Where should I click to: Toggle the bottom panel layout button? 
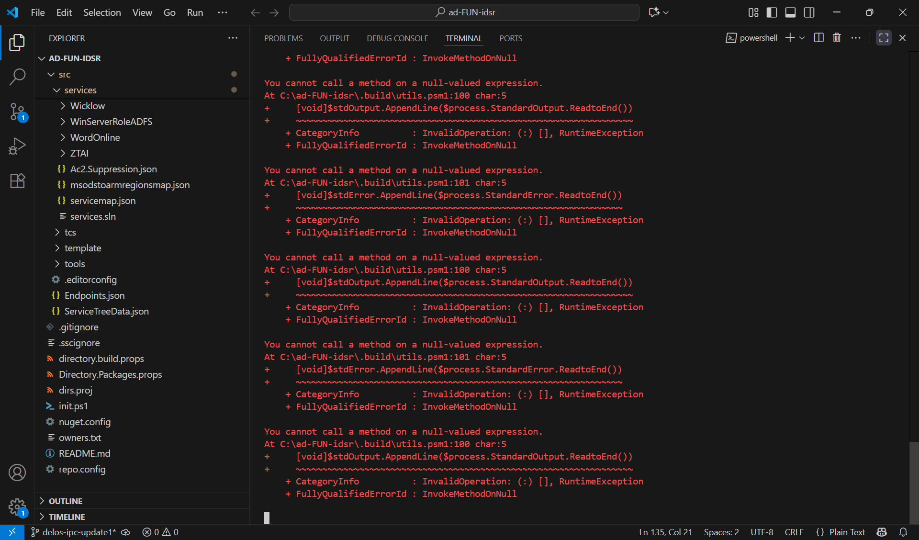coord(790,12)
